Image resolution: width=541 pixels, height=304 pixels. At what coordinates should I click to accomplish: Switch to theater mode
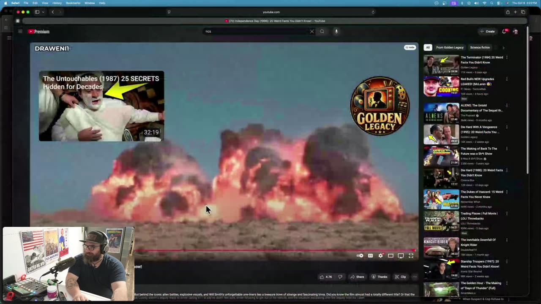[391, 255]
